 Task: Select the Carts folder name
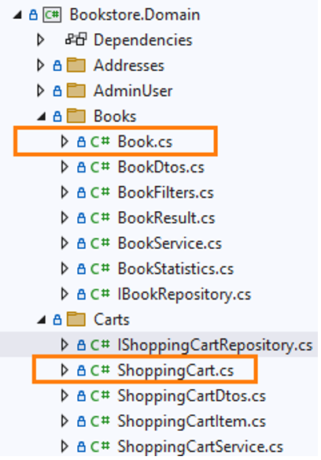click(112, 320)
